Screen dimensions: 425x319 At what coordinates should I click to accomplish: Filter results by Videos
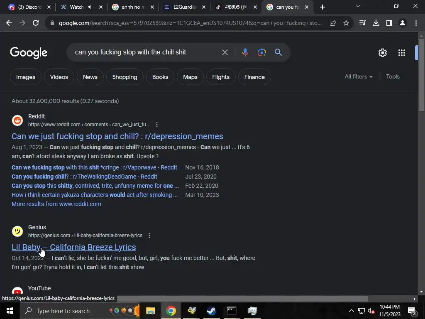pos(59,77)
